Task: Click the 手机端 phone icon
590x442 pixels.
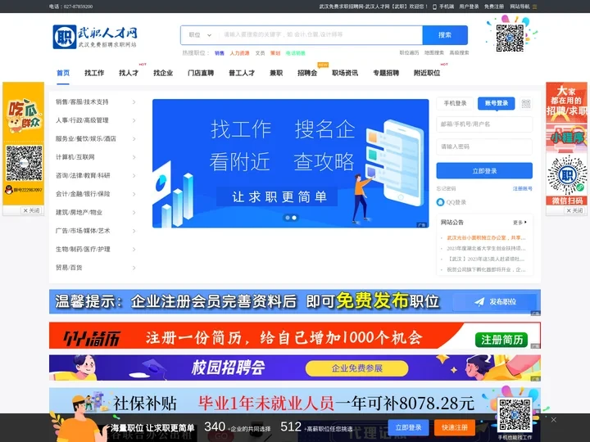Action: [434, 7]
